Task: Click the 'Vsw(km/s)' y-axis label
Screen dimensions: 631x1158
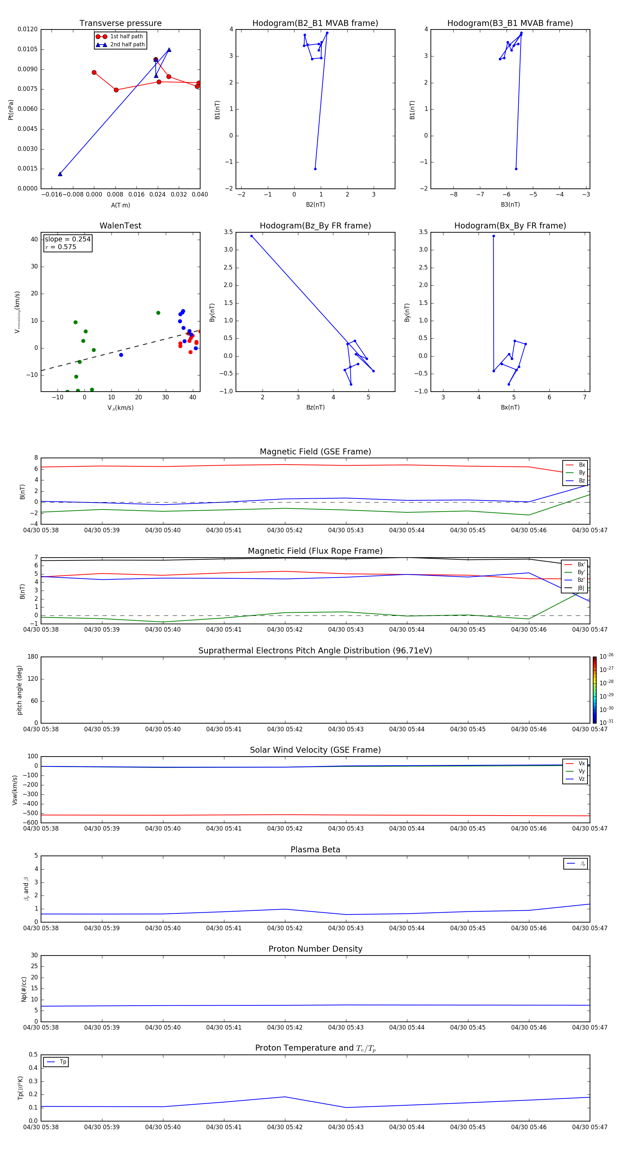Action: pos(15,790)
